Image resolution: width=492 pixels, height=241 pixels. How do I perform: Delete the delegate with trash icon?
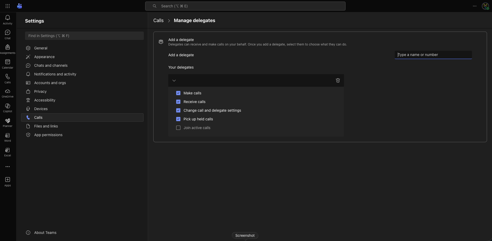(x=338, y=80)
